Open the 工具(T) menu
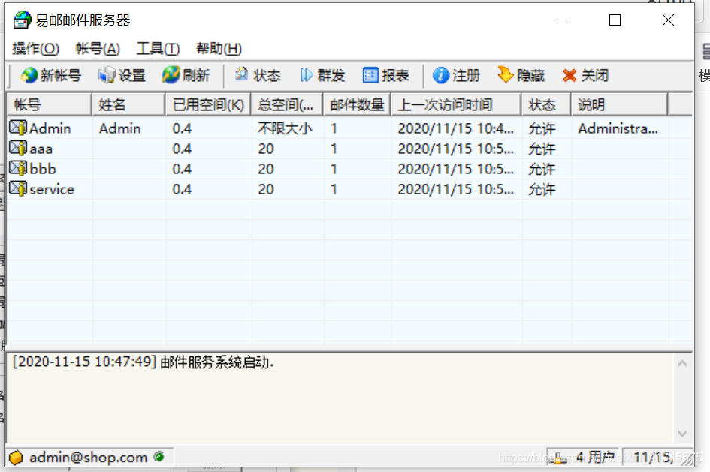Viewport: 710px width, 472px height. 158,48
